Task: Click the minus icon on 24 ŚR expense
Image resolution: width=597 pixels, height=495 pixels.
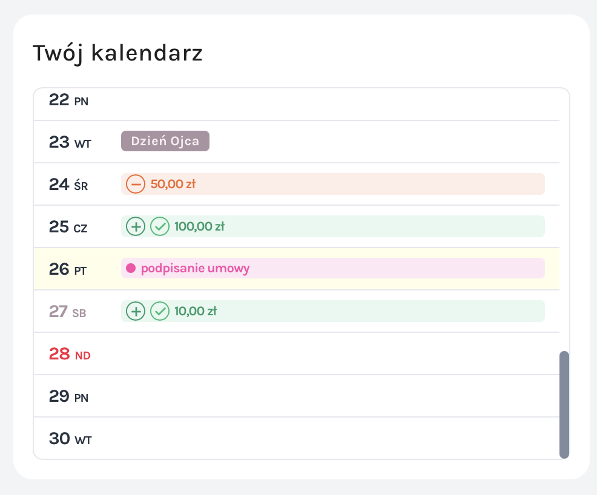Action: point(136,184)
